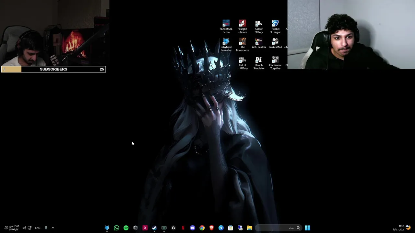Click the taskbar search box
Screen dimensions: 415x233
click(x=279, y=228)
